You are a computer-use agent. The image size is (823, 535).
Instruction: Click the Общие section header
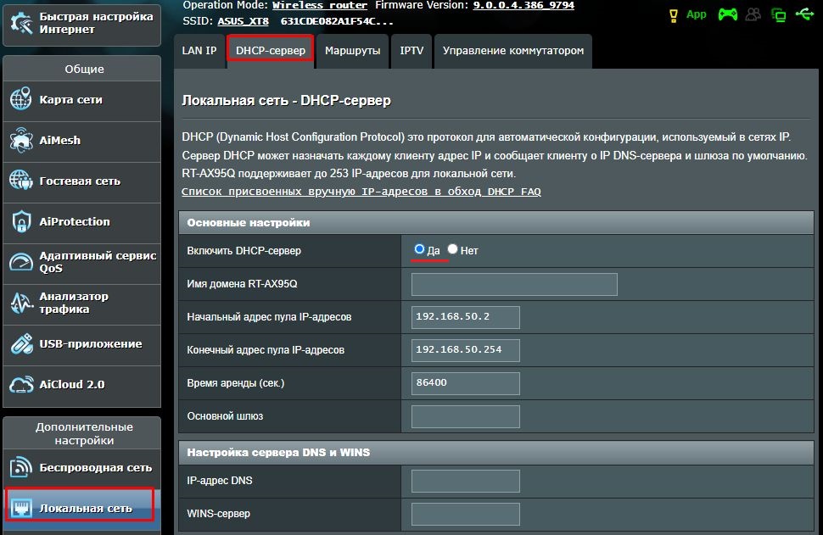pos(84,69)
